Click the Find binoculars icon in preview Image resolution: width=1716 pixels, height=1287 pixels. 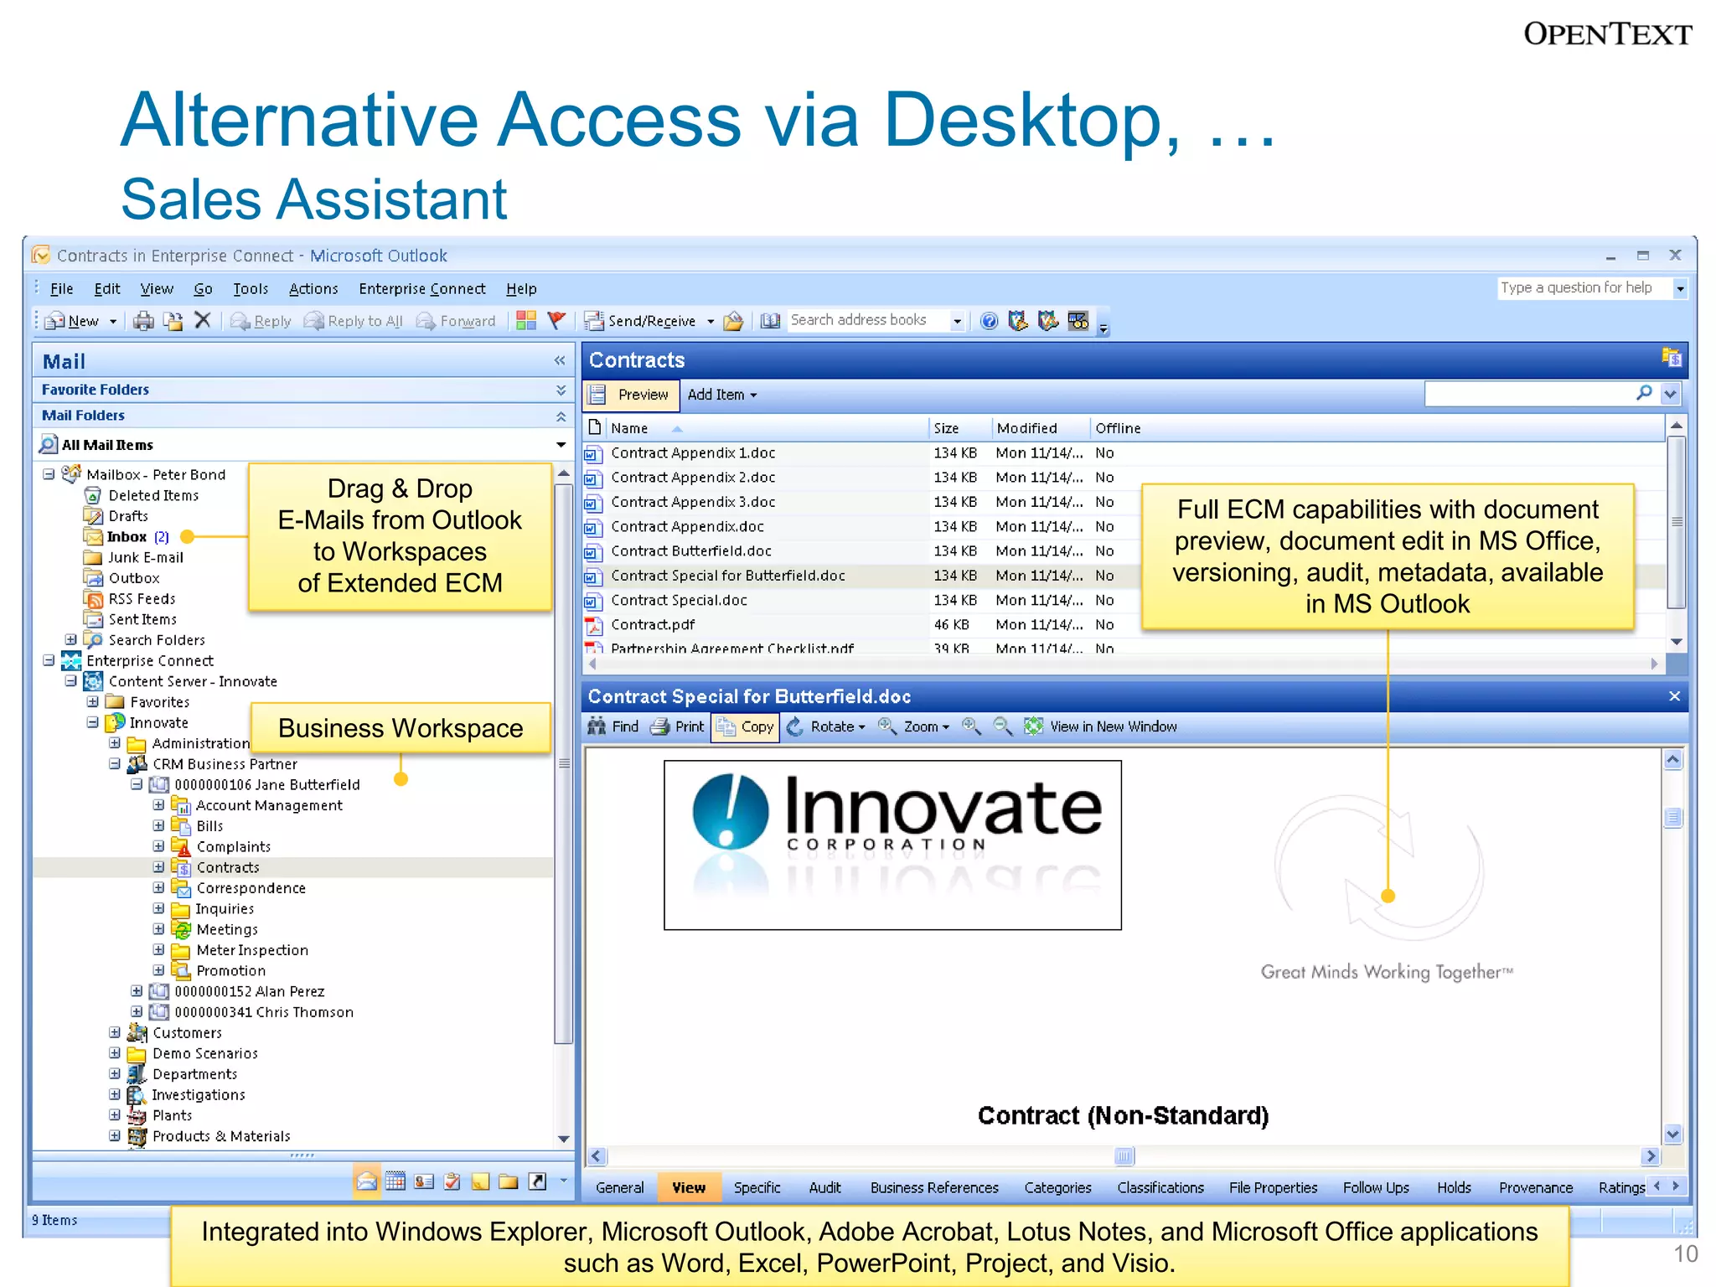point(597,726)
